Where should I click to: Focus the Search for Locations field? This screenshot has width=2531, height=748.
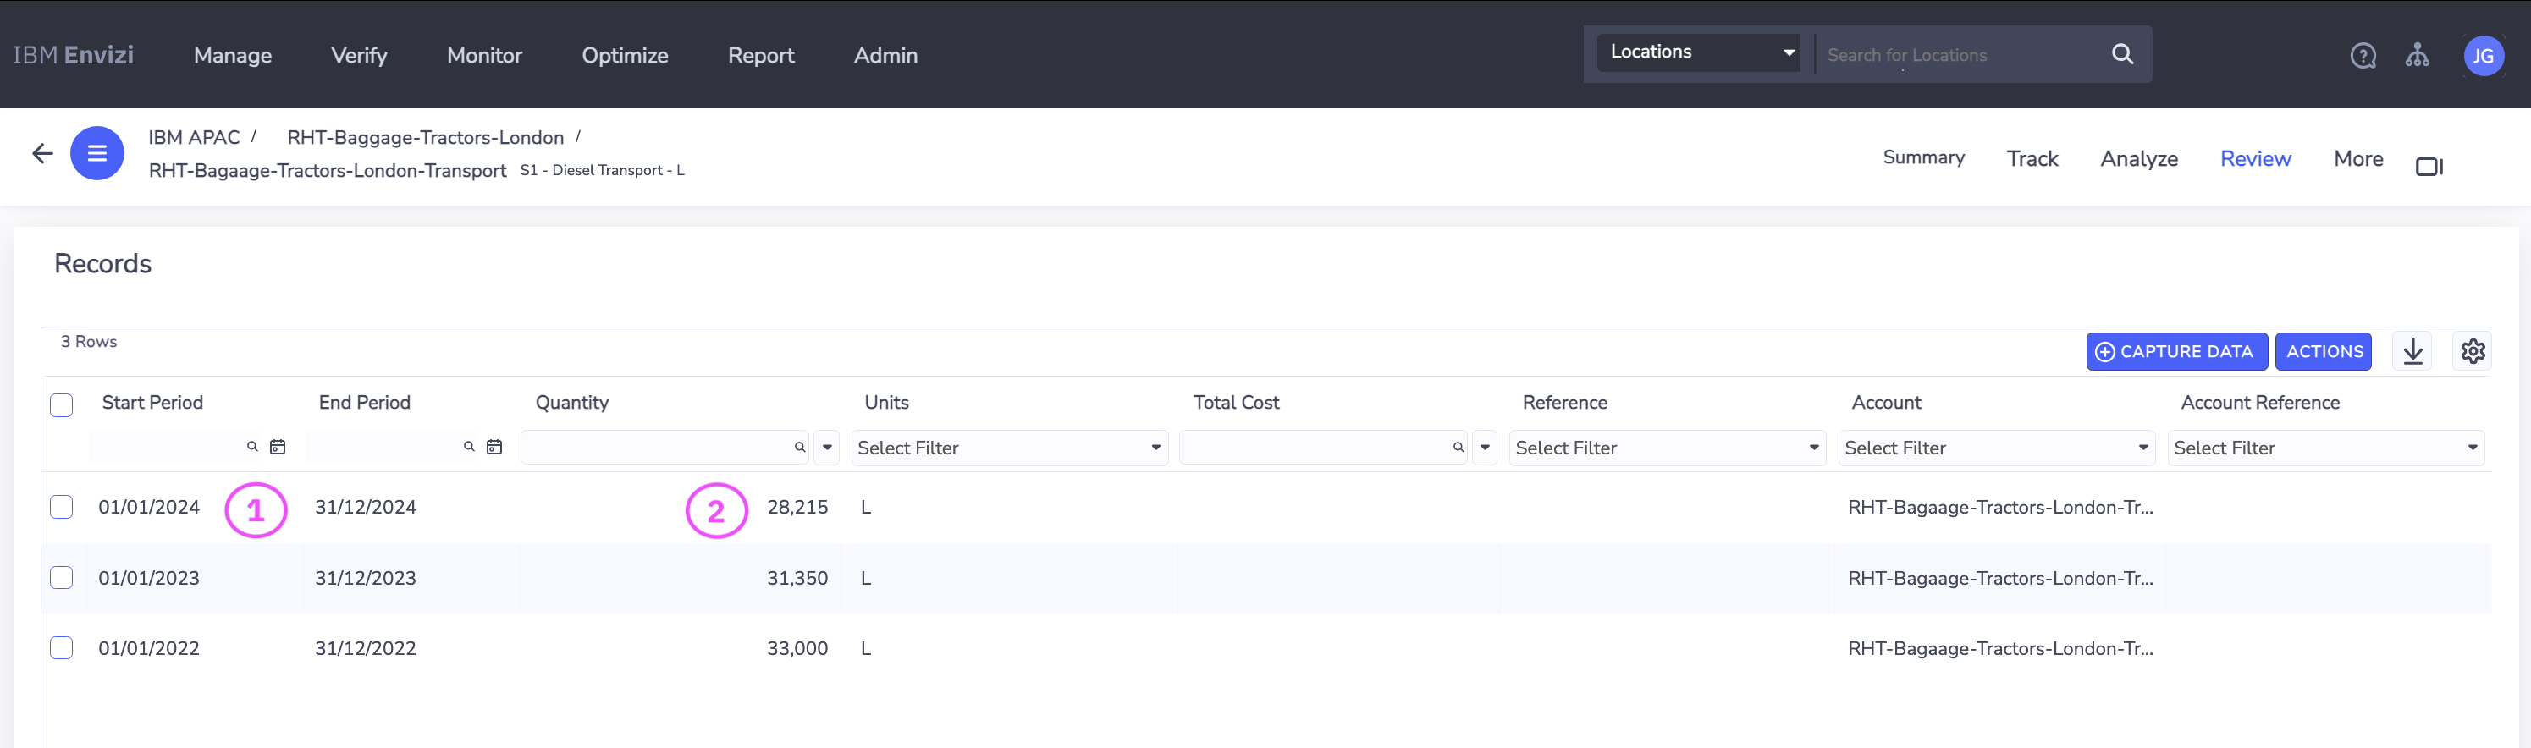point(1960,56)
